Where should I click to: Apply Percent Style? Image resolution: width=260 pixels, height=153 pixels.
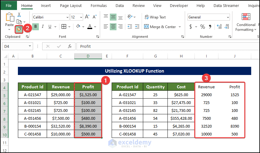click(x=202, y=27)
